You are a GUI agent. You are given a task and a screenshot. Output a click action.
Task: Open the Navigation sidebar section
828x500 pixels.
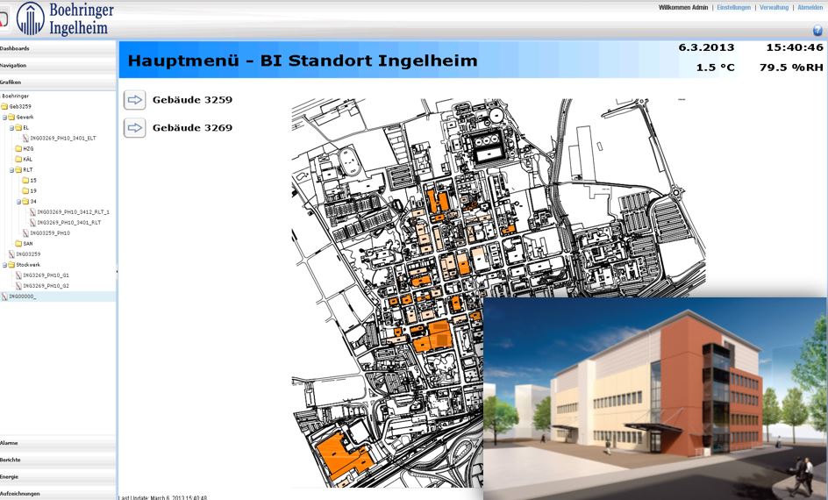[x=58, y=66]
